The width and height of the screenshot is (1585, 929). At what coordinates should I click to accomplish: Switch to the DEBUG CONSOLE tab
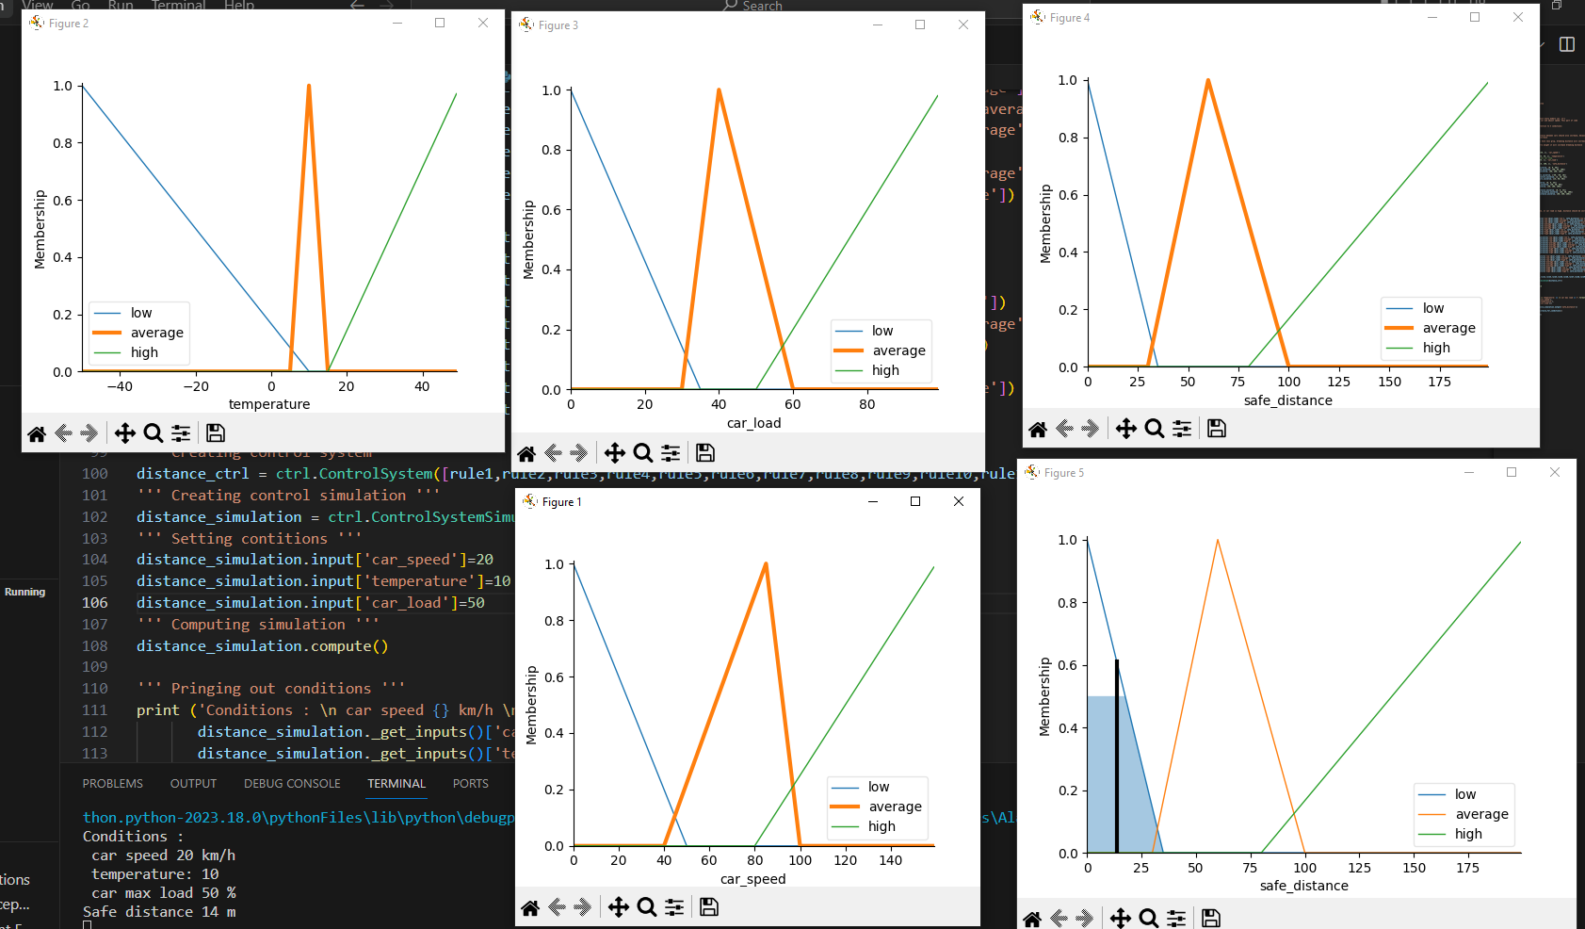[x=292, y=783]
